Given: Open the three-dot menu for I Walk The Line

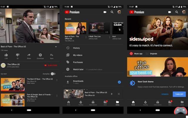Looking at the screenshot, I should (110, 37).
